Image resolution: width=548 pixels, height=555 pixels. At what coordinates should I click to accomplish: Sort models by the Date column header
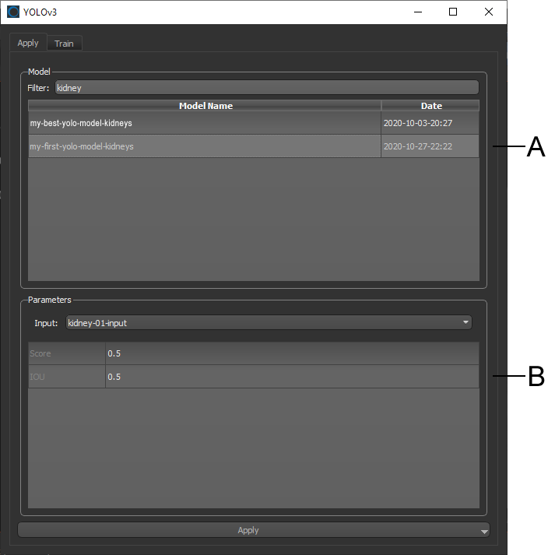[x=430, y=106]
